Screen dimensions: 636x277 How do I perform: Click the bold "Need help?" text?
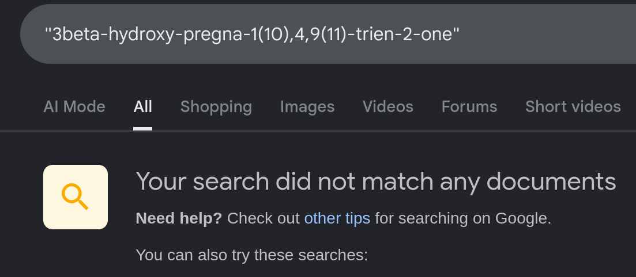tap(178, 218)
